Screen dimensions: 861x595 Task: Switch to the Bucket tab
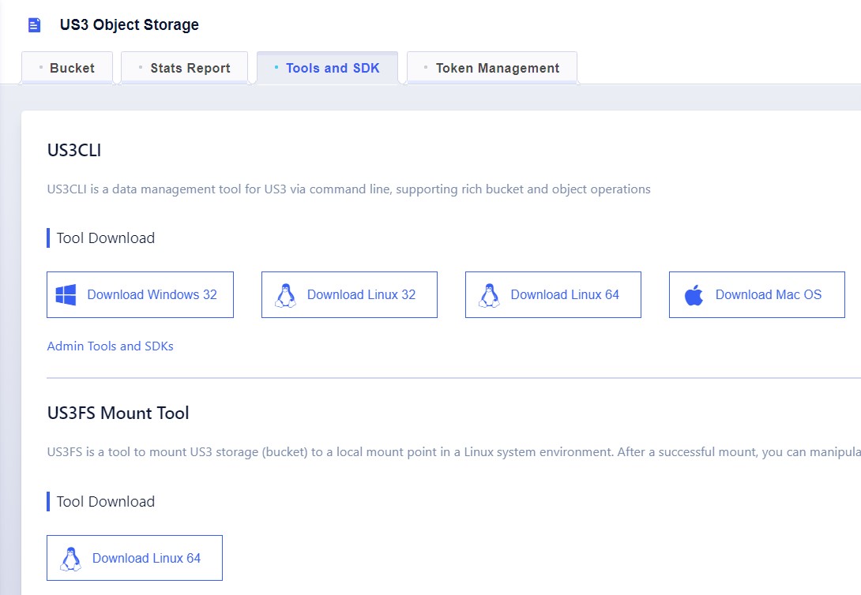[71, 68]
